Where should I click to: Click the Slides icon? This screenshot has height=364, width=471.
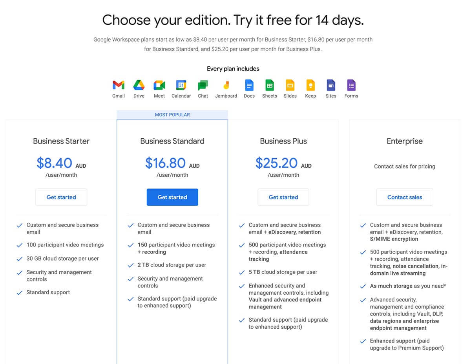[290, 85]
